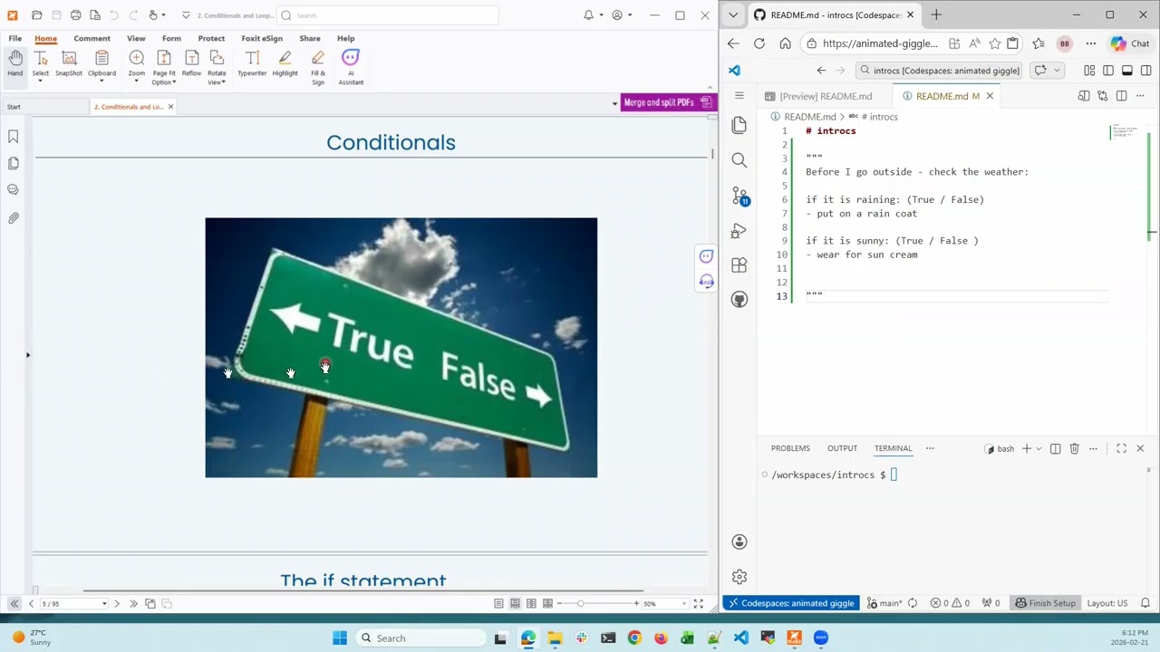This screenshot has width=1160, height=652.
Task: Open VS Code Accounts icon
Action: (739, 542)
